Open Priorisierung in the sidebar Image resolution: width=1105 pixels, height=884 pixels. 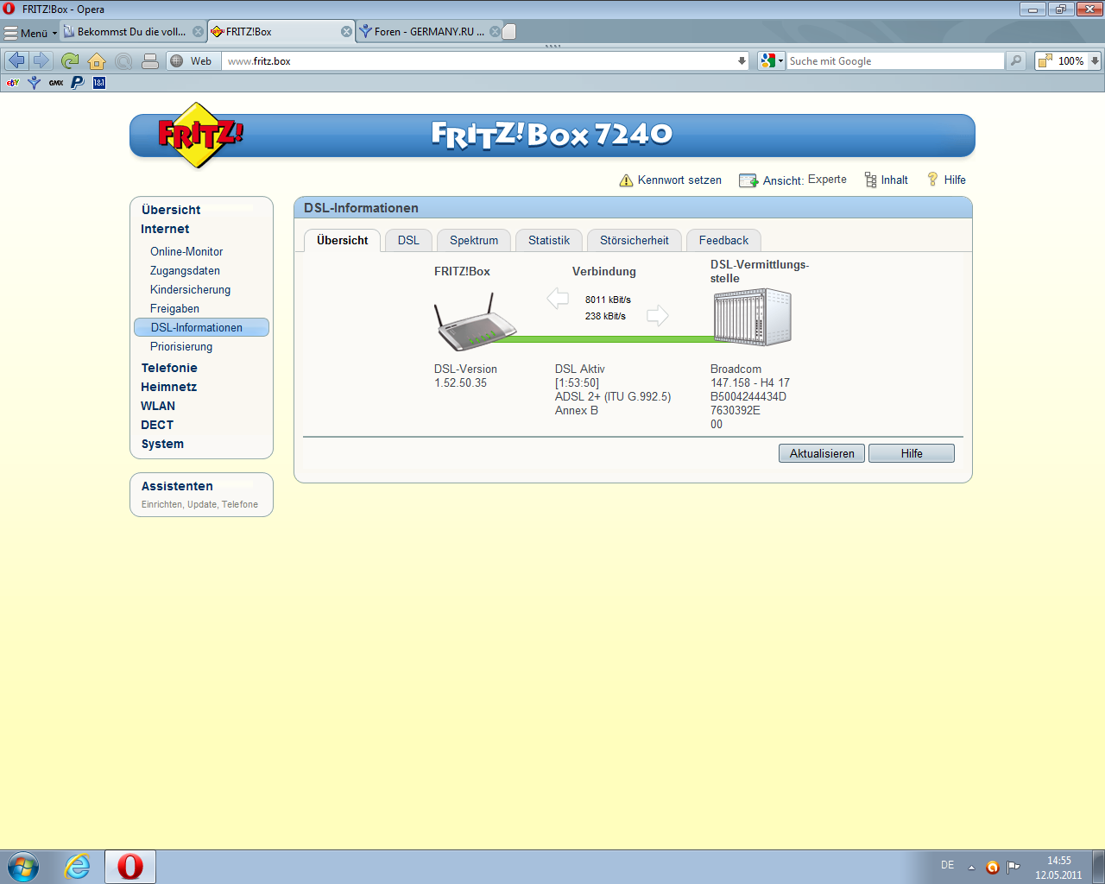click(x=181, y=346)
